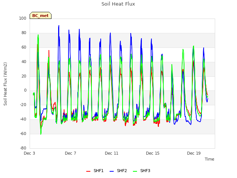Click the -80 y-axis tick label

(23, 148)
